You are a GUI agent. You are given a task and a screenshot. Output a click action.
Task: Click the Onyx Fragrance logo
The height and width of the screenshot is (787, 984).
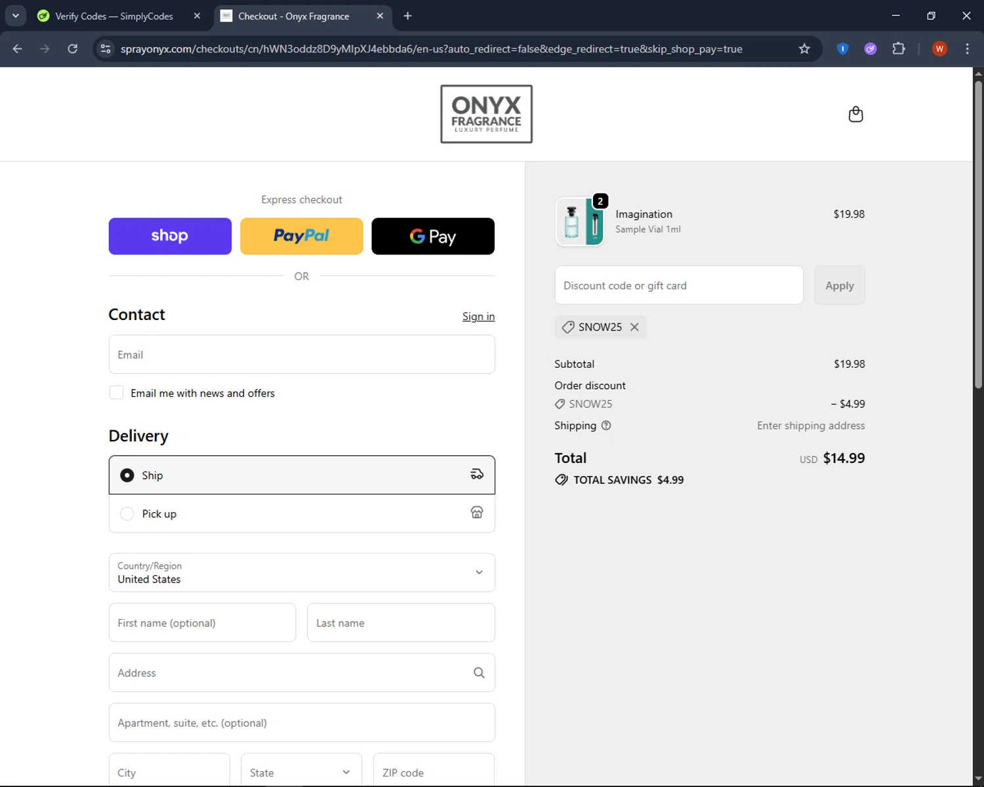[486, 114]
